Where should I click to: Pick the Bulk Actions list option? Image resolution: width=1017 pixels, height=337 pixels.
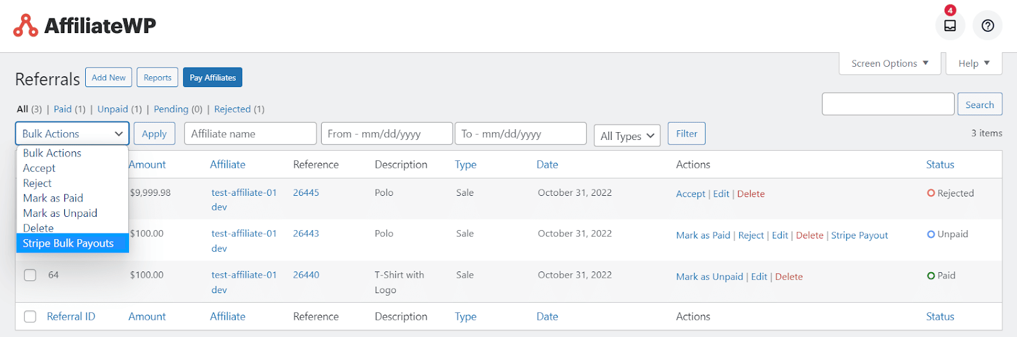tap(72, 153)
